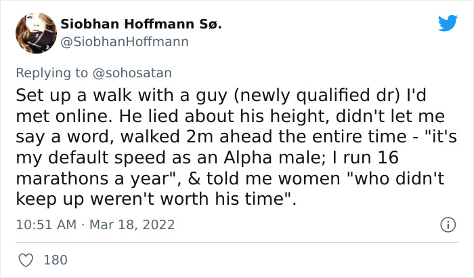474x278 pixels.
Task: Click the Twitter bird logo
Action: (448, 23)
